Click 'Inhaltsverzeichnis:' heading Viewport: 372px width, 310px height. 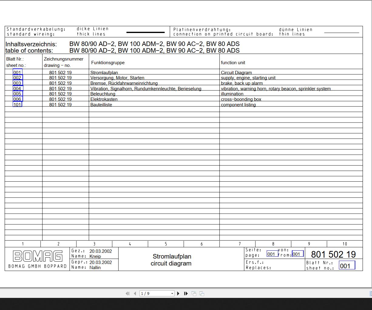(31, 44)
